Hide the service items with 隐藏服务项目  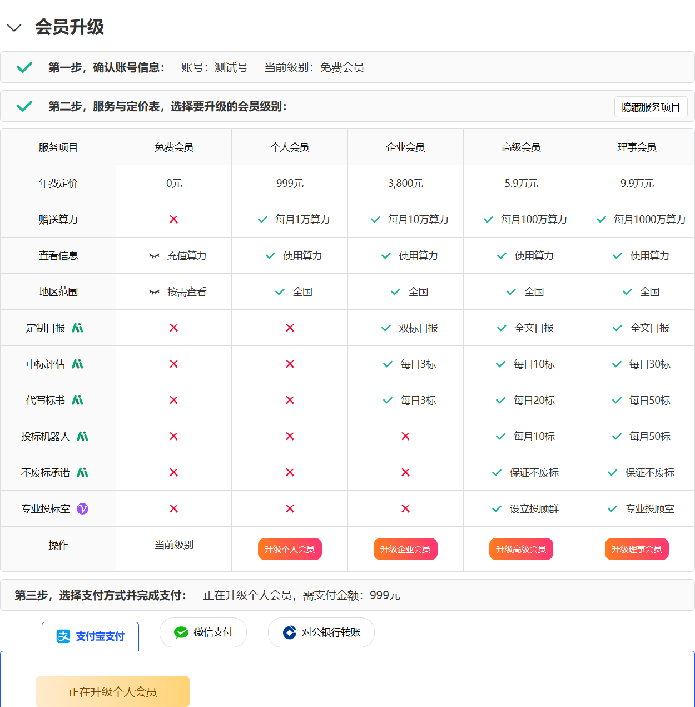pyautogui.click(x=651, y=107)
